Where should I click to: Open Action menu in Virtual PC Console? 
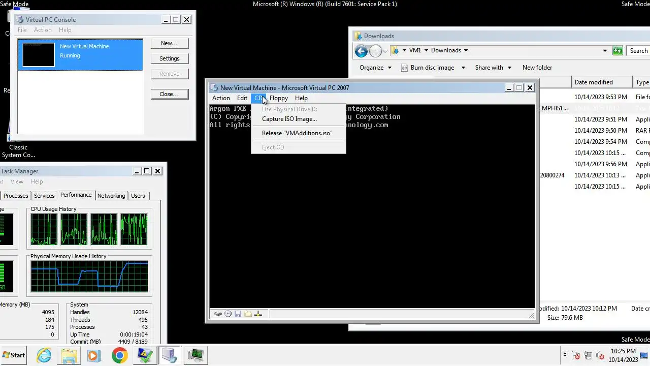[x=43, y=30]
